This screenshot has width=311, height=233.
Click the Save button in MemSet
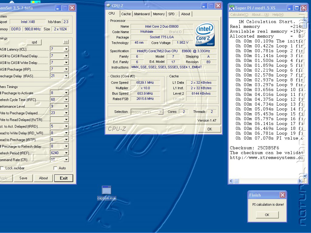click(x=23, y=178)
